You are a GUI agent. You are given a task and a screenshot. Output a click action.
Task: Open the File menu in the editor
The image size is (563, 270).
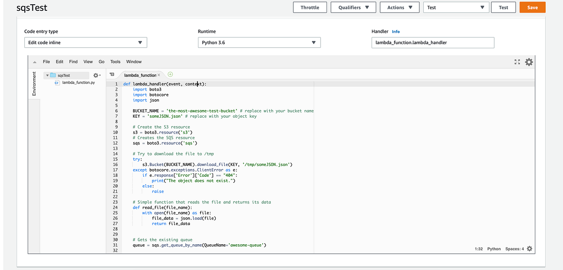pyautogui.click(x=46, y=61)
